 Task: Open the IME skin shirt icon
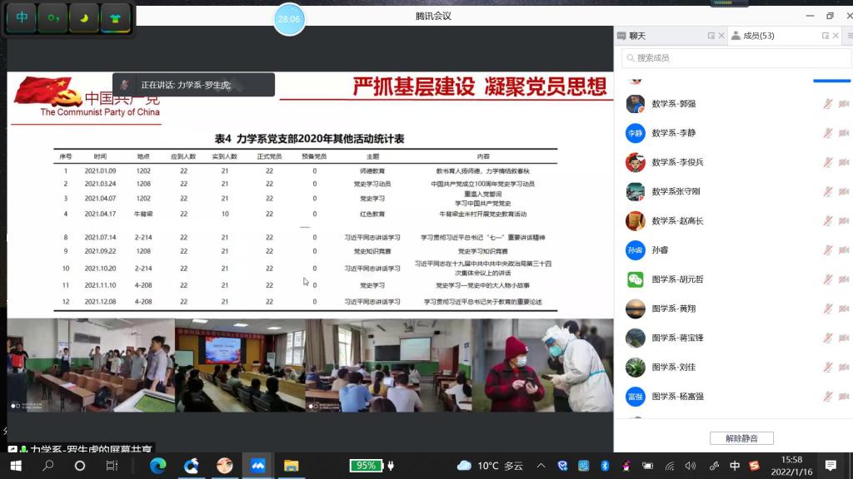click(x=115, y=17)
